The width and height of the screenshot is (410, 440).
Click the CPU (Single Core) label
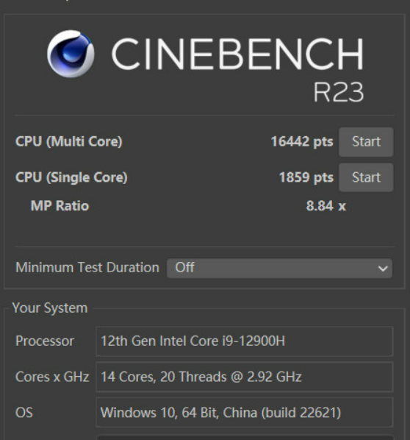(x=71, y=177)
